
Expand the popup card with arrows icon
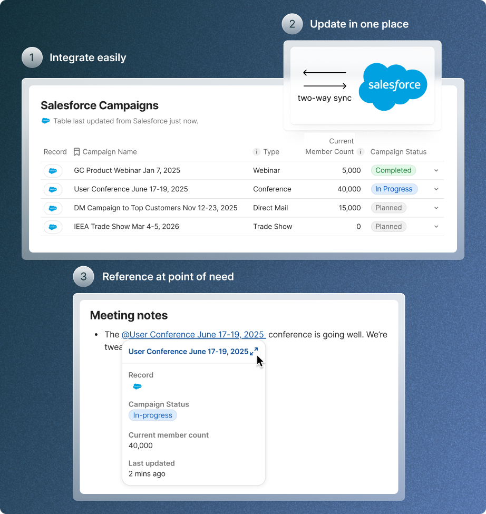click(x=254, y=352)
